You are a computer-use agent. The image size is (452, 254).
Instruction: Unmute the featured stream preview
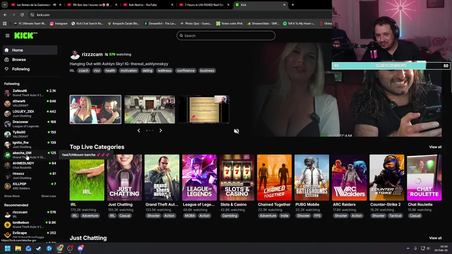click(x=236, y=131)
